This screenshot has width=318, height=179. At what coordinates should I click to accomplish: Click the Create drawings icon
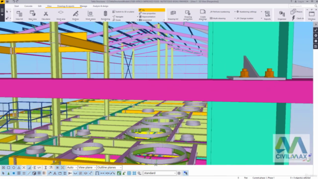point(203,12)
